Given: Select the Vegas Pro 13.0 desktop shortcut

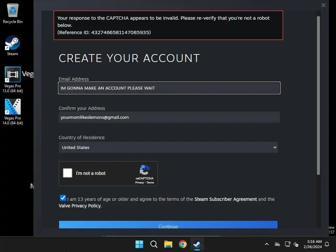Looking at the screenshot, I should click(x=13, y=80).
